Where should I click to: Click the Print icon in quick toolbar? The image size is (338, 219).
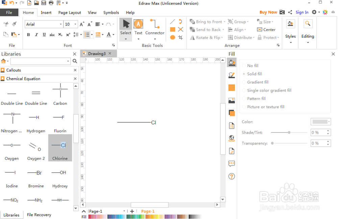tap(51, 3)
